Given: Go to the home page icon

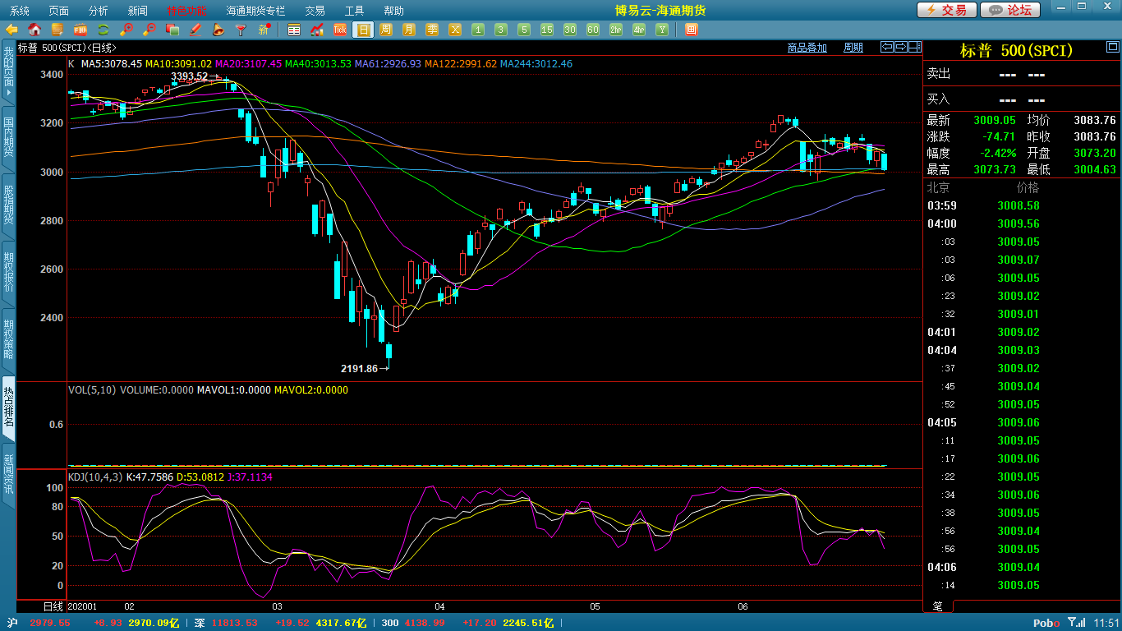Looking at the screenshot, I should tap(34, 30).
